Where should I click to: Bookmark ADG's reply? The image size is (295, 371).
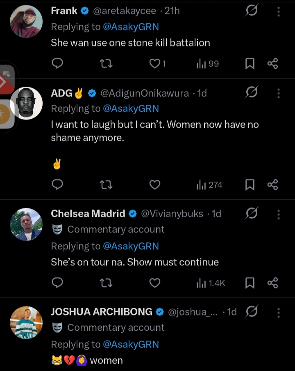tap(250, 185)
